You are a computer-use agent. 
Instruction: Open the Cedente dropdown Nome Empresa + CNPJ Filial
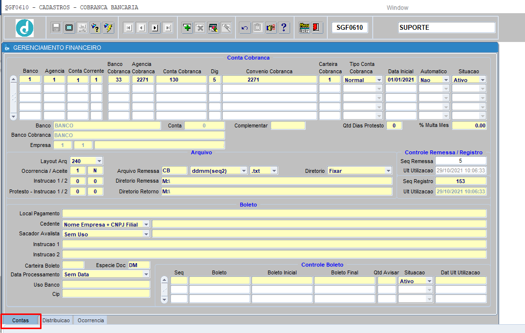(x=147, y=224)
